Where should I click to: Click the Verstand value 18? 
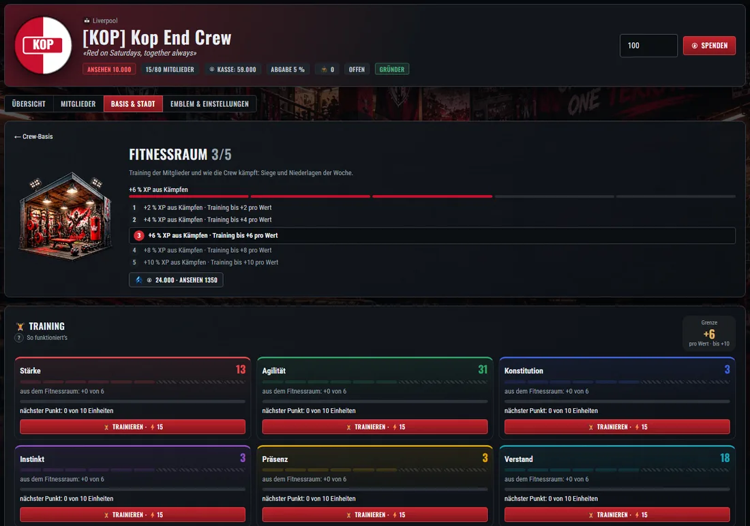tap(725, 458)
